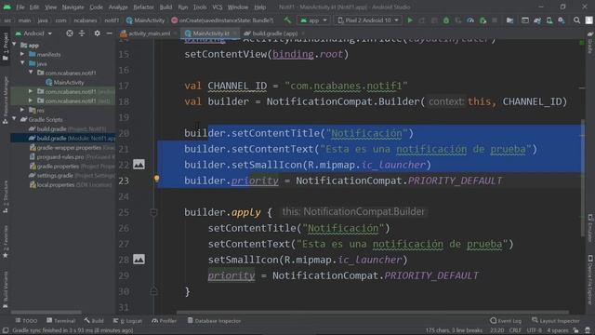The image size is (595, 335).
Task: Open the app run configuration dropdown
Action: coord(313,20)
